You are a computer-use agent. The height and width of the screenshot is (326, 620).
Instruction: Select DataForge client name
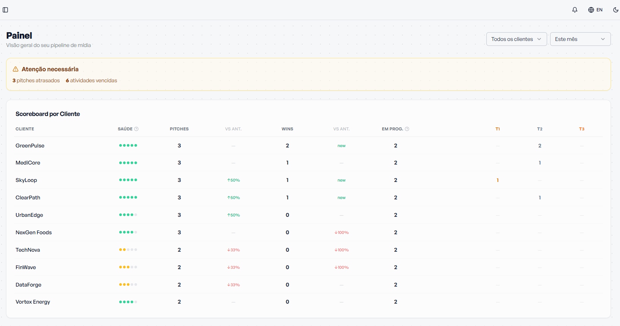pos(28,285)
